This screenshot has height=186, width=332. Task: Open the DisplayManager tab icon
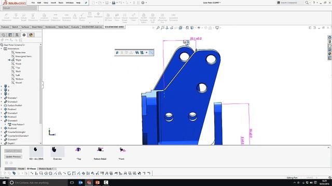click(31, 35)
